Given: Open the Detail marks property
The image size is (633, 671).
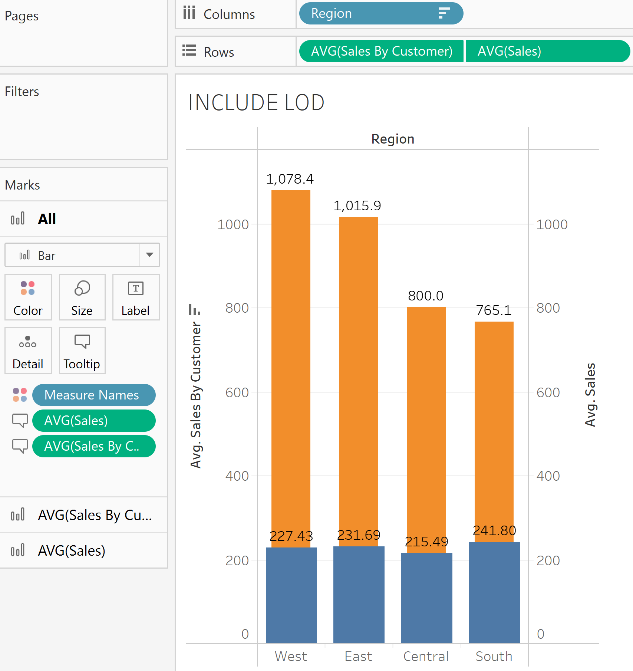Looking at the screenshot, I should point(28,350).
